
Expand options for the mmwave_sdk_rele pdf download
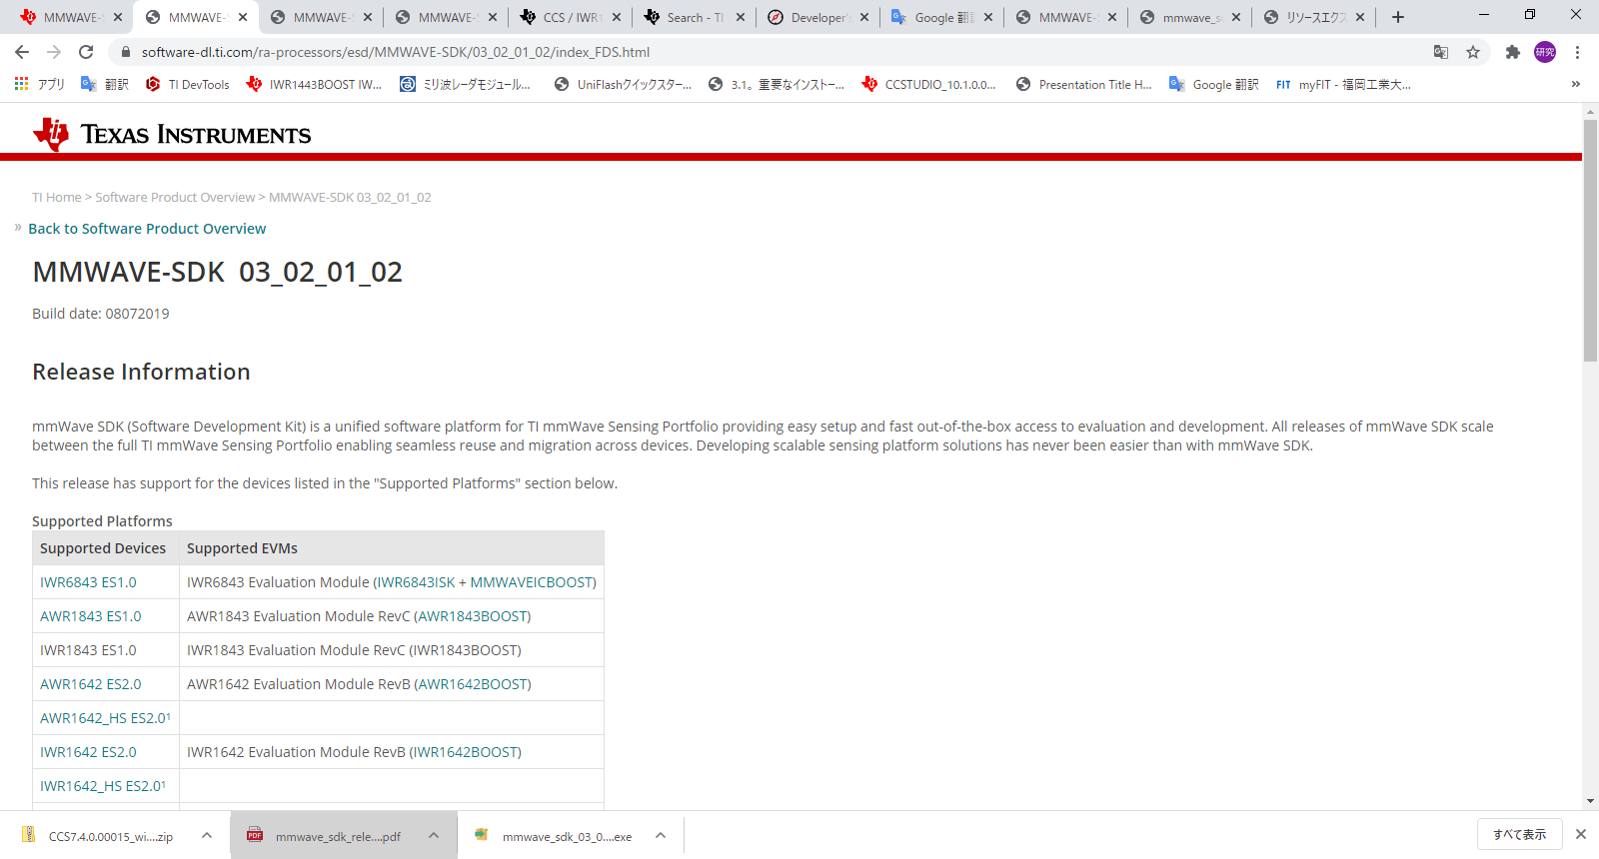(x=434, y=835)
